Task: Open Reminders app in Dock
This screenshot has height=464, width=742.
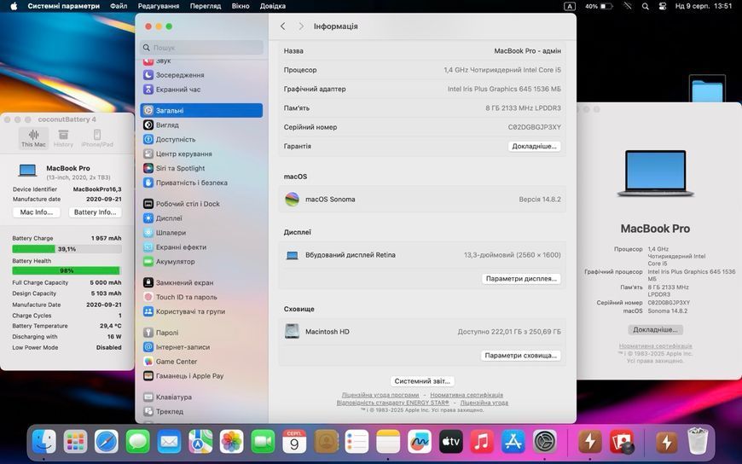Action: click(357, 441)
